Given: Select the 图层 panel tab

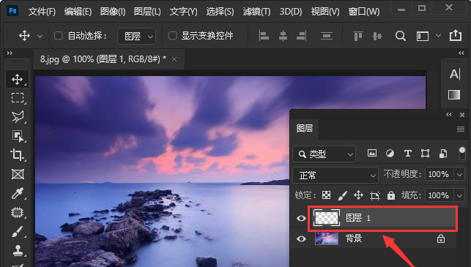Looking at the screenshot, I should click(x=305, y=129).
